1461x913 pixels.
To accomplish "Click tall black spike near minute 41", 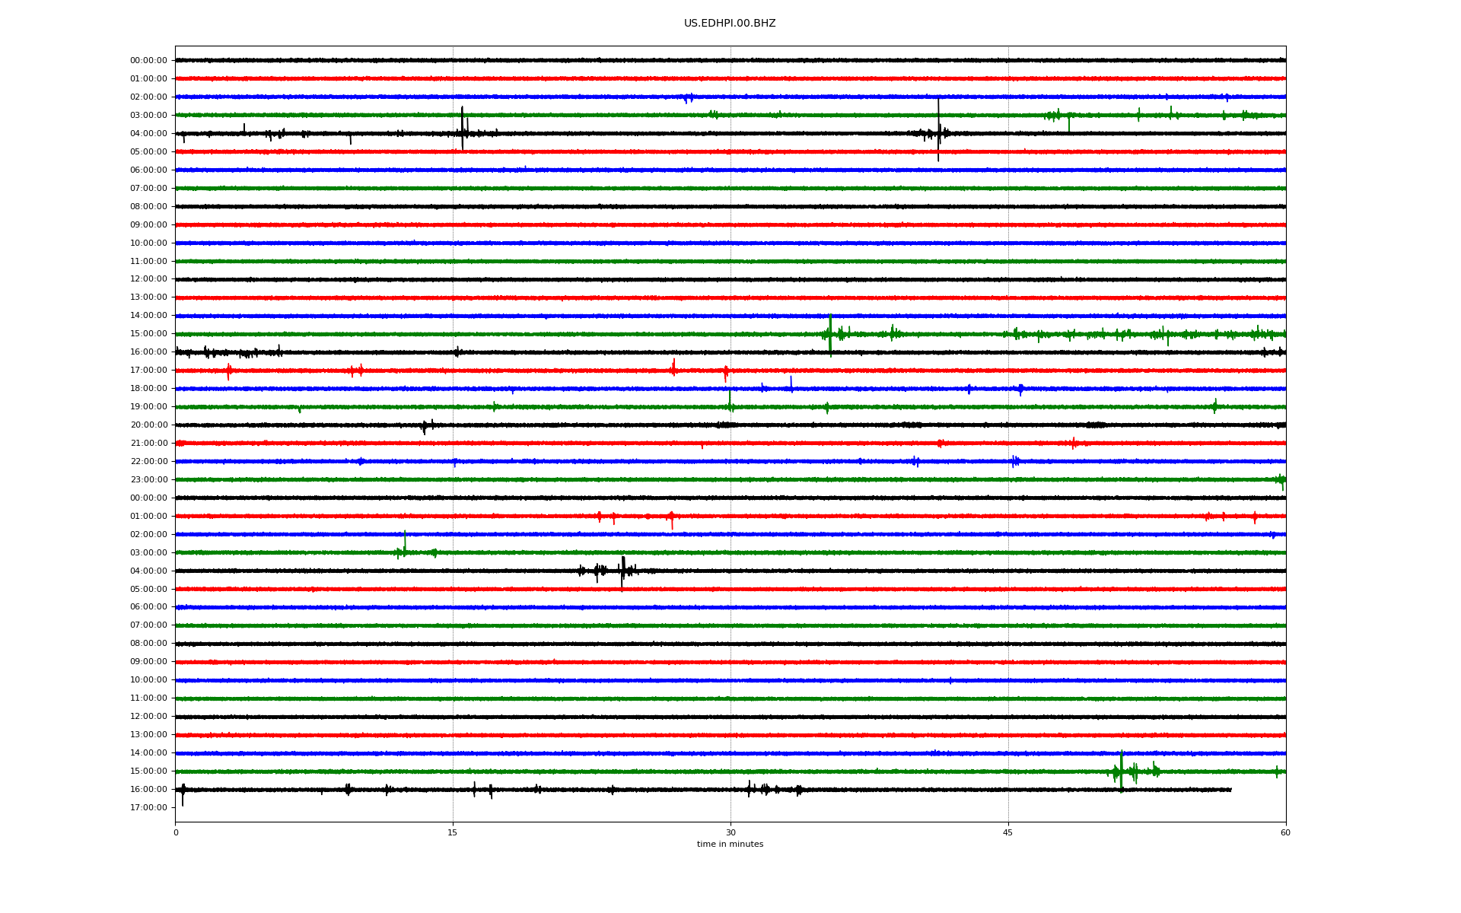I will [x=938, y=129].
